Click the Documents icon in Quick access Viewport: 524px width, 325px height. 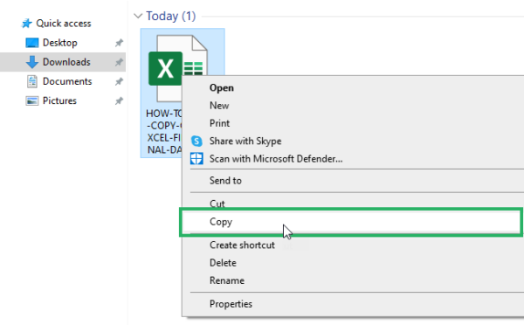pos(32,81)
